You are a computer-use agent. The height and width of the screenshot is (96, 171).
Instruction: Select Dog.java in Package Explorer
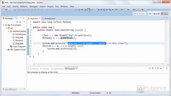(19, 43)
